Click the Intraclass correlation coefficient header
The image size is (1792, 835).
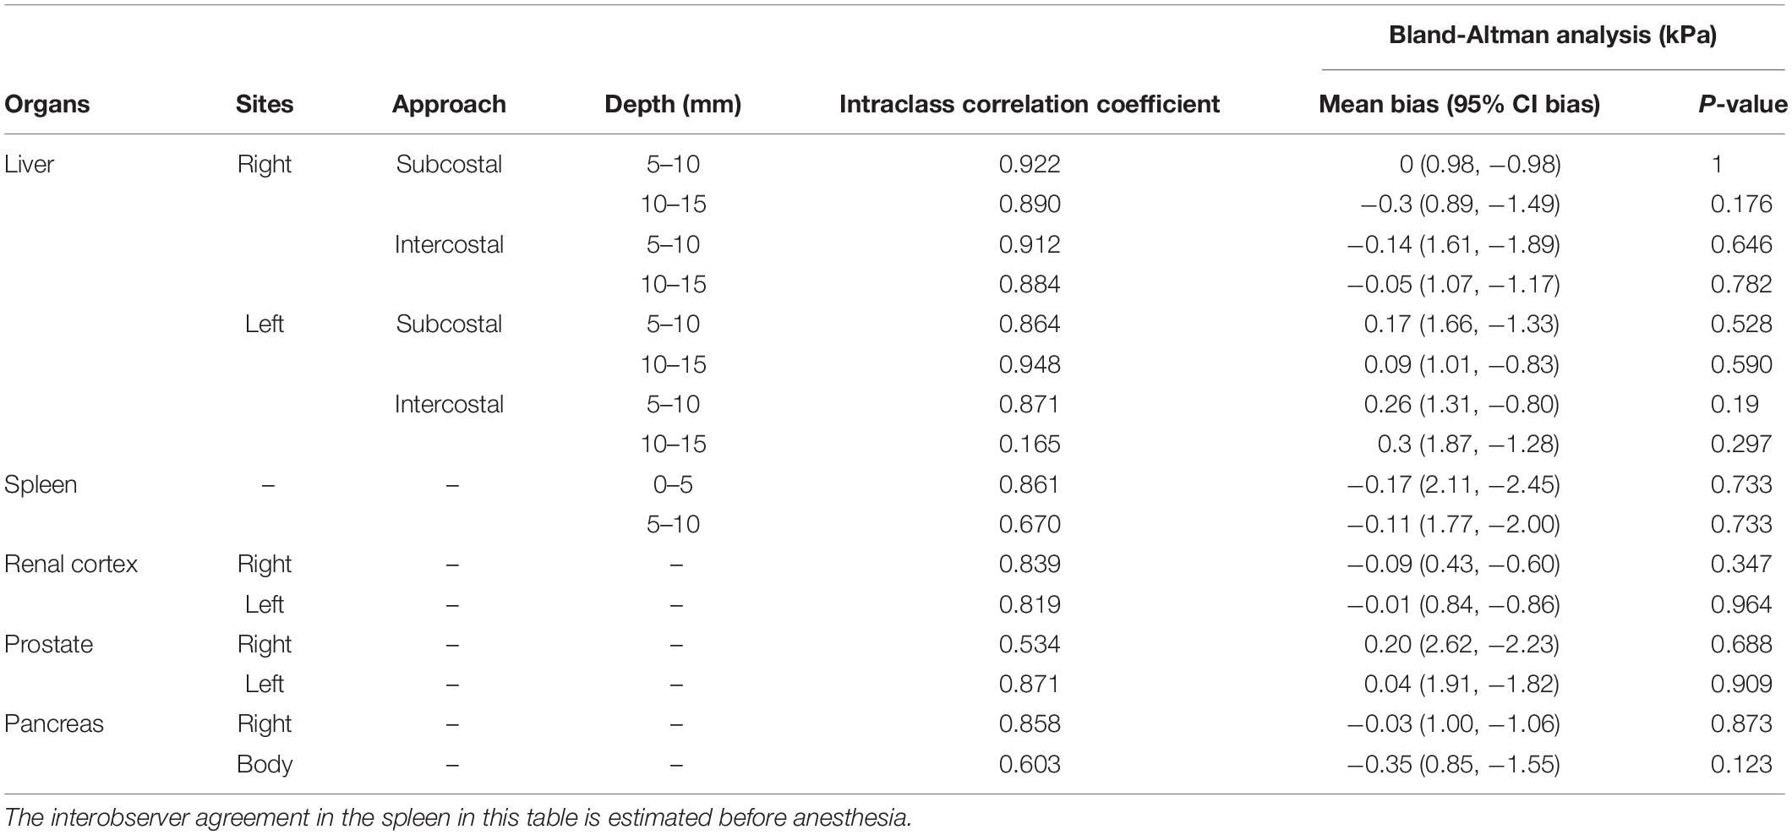click(x=1029, y=104)
